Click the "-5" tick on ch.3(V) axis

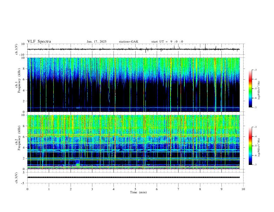[24, 183]
